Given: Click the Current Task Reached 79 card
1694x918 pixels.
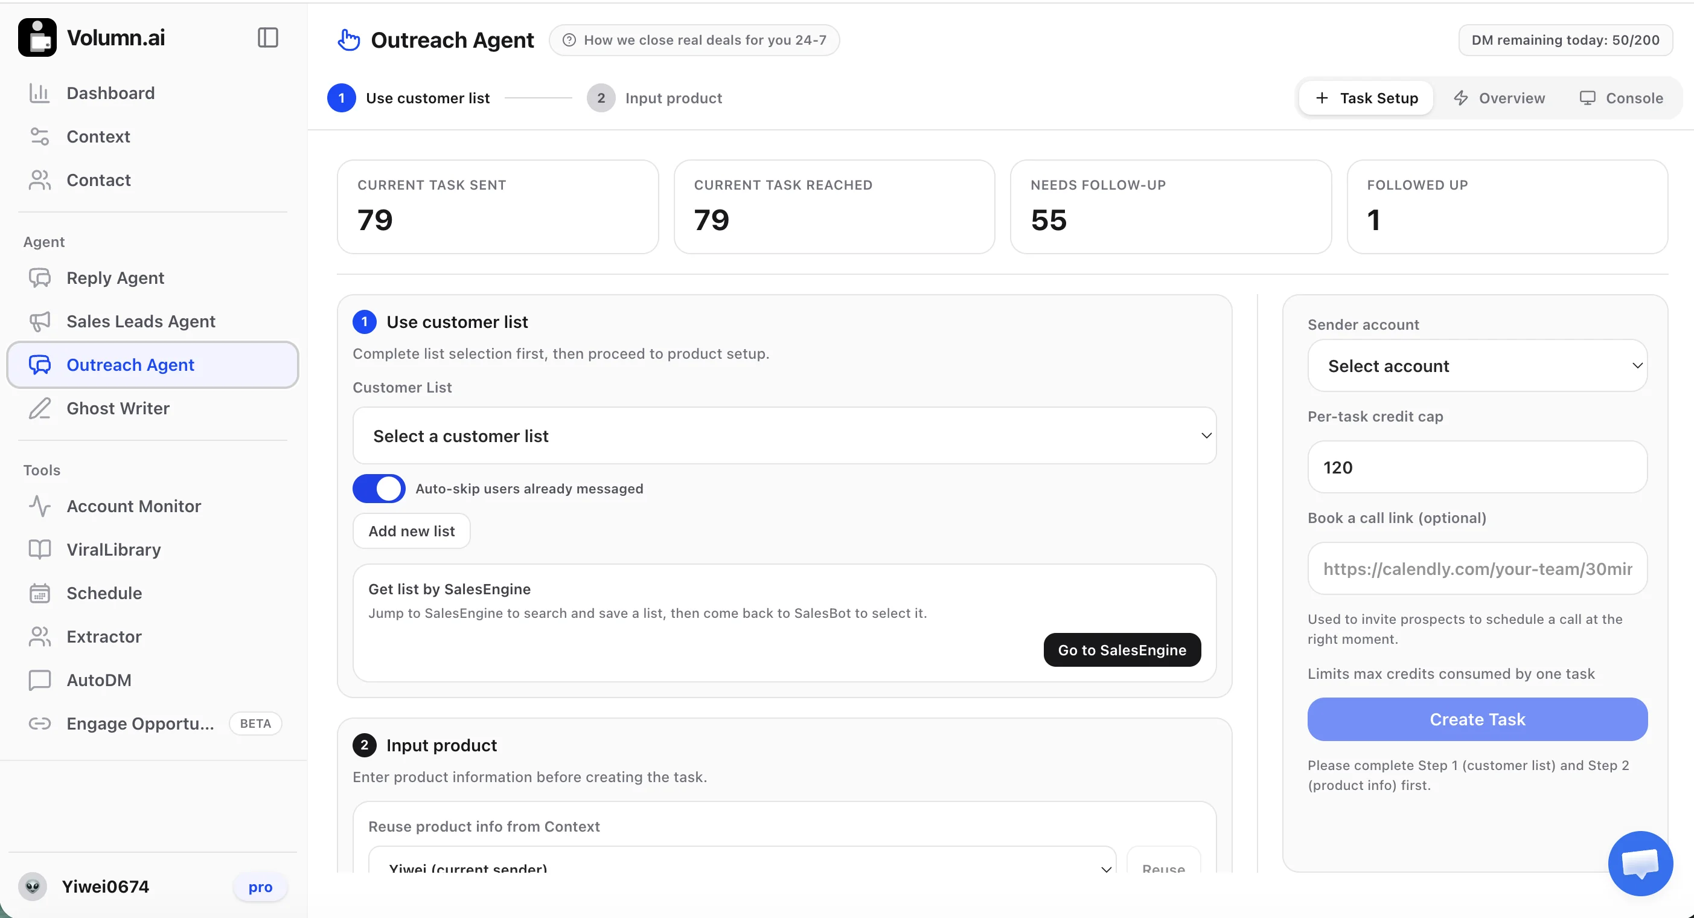Looking at the screenshot, I should coord(834,207).
